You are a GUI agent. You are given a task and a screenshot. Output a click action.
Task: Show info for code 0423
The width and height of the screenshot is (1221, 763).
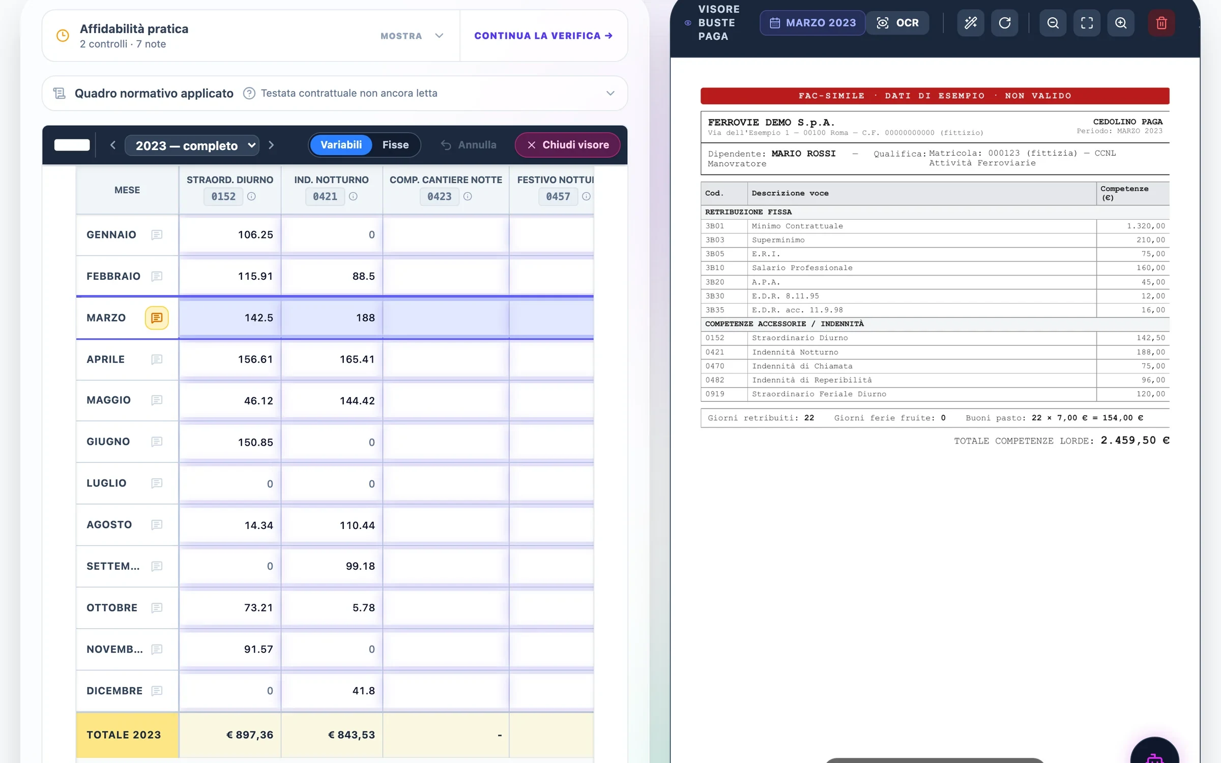(x=468, y=196)
